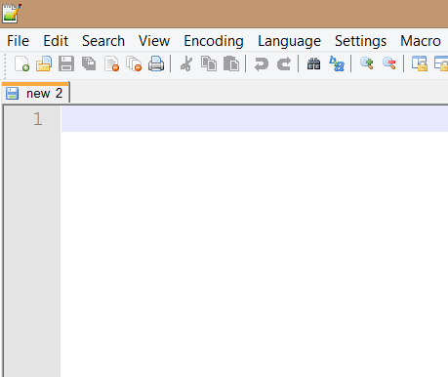Close current document using toolbar icon
Viewport: 448px width, 377px height.
(x=111, y=63)
